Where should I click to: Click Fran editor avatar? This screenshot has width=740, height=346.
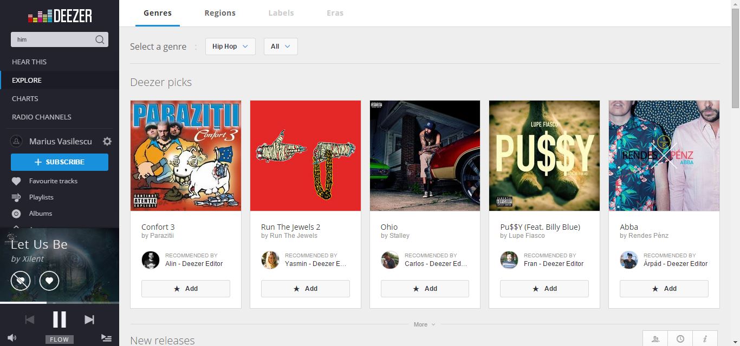[x=509, y=260]
